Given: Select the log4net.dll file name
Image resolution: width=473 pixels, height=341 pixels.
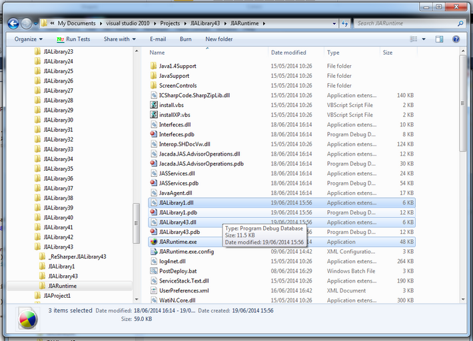Looking at the screenshot, I should coord(173,261).
